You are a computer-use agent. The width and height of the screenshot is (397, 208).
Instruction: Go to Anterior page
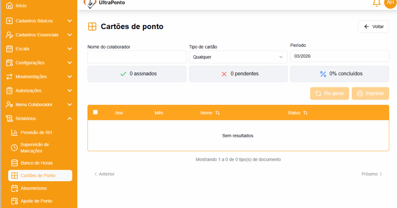(104, 174)
